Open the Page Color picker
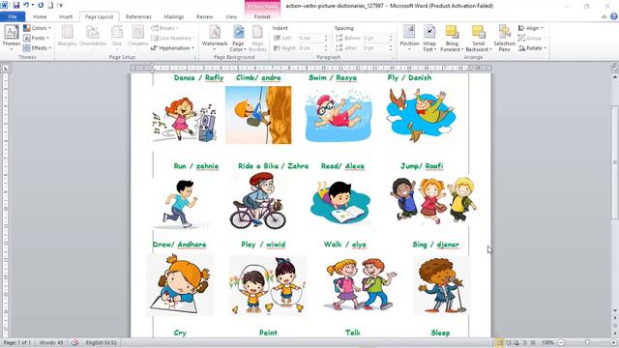The image size is (619, 348). pyautogui.click(x=238, y=39)
